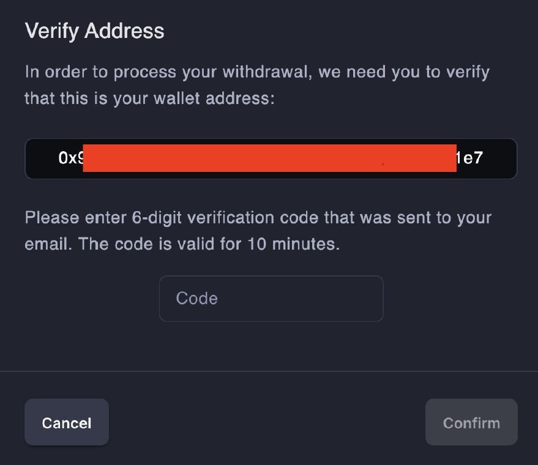
Task: Click the word "email" in instructions
Action: (x=47, y=244)
